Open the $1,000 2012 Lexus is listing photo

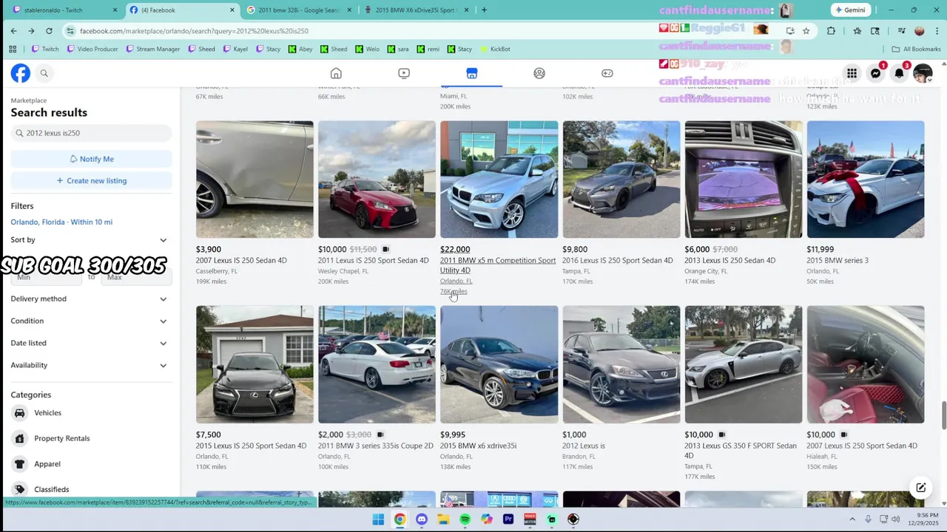(621, 364)
